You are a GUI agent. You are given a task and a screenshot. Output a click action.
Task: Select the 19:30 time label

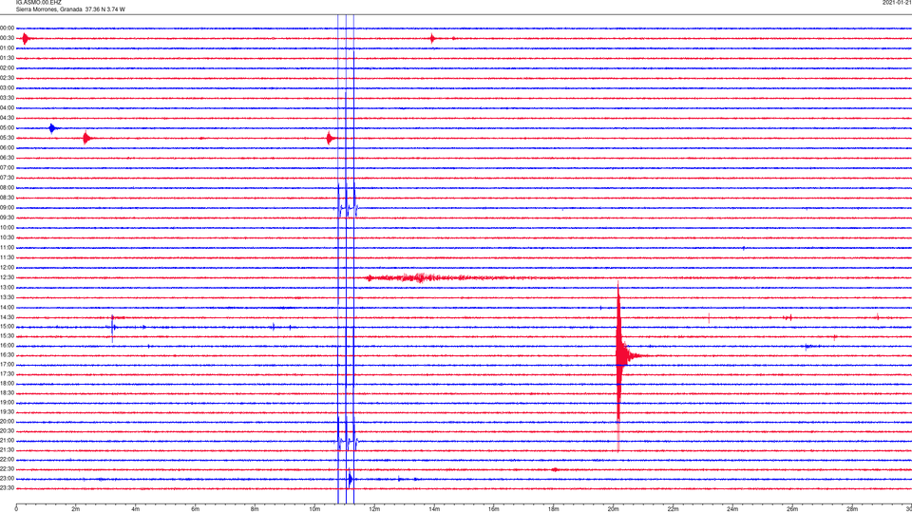7,411
